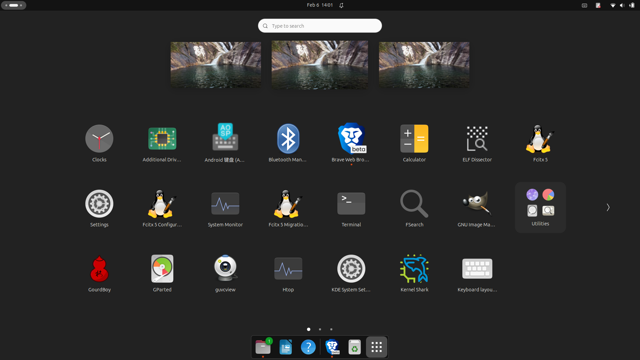The image size is (640, 360).
Task: Switch to third app grid page dot
Action: [331, 329]
